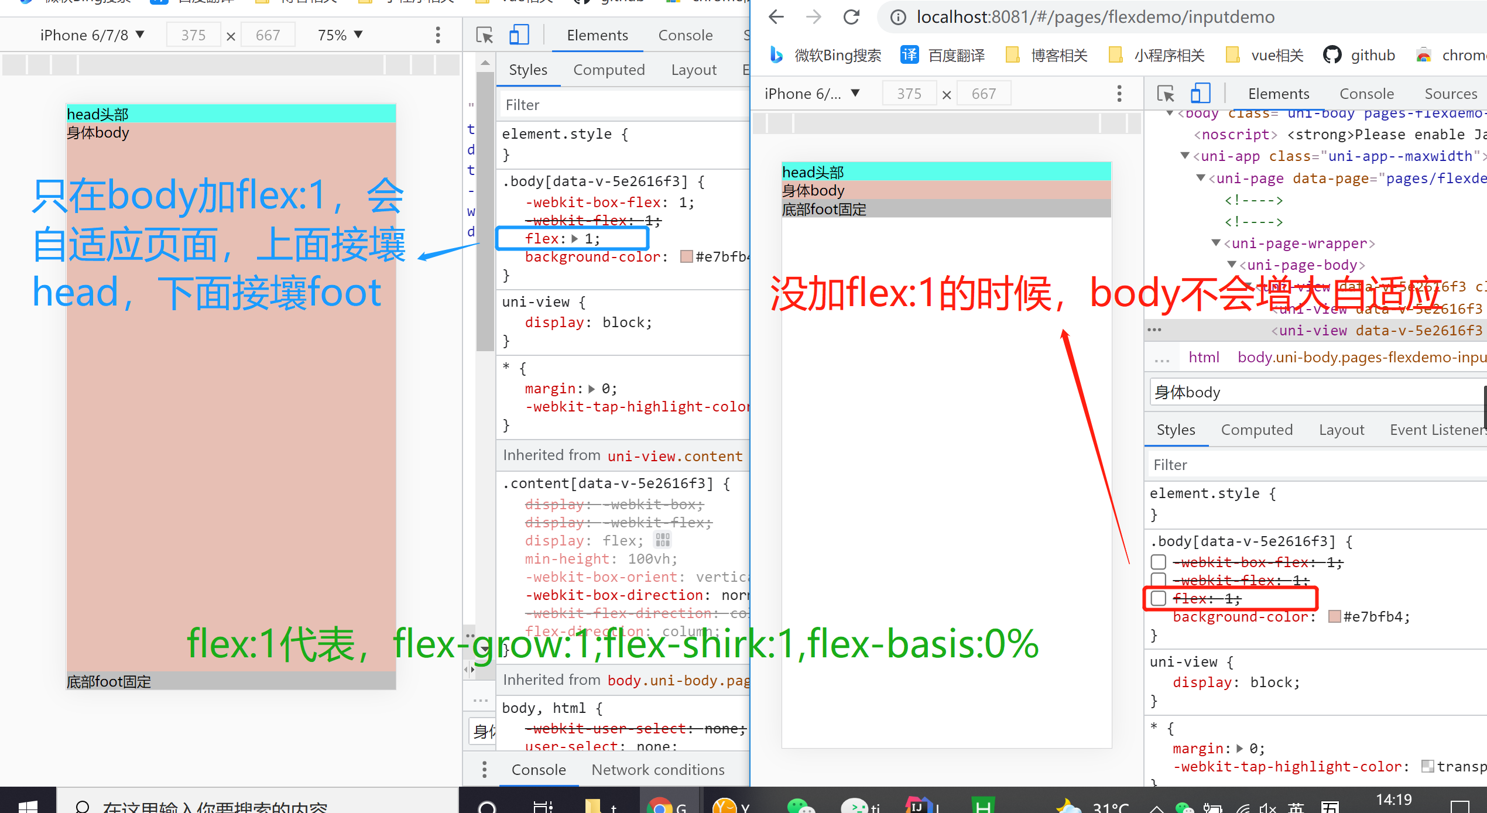Viewport: 1487px width, 813px height.
Task: Enable the -webkit-box-flex: 1 checkbox
Action: click(1158, 562)
